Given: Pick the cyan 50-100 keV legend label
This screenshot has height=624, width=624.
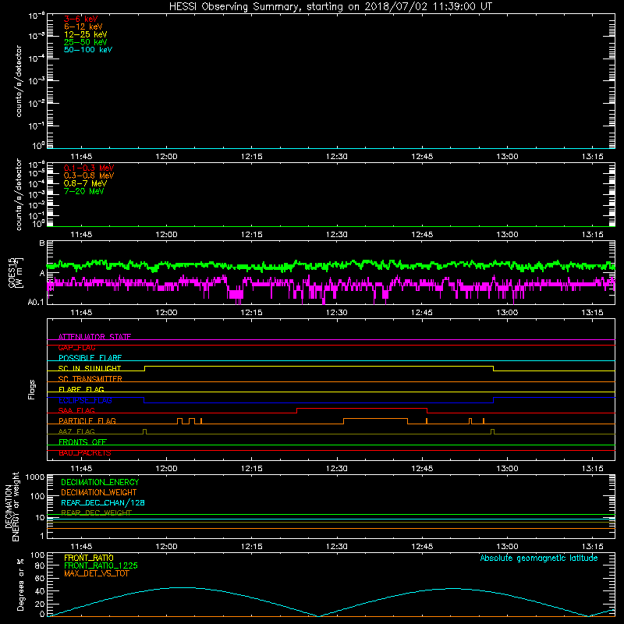Looking at the screenshot, I should click(x=87, y=50).
